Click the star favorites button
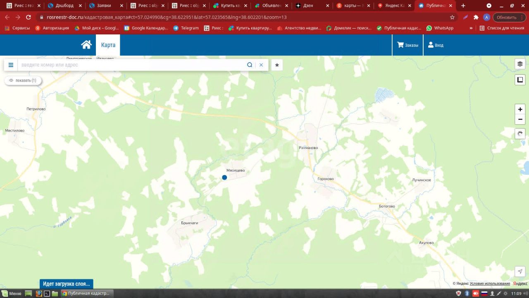Image resolution: width=529 pixels, height=298 pixels. click(x=277, y=65)
